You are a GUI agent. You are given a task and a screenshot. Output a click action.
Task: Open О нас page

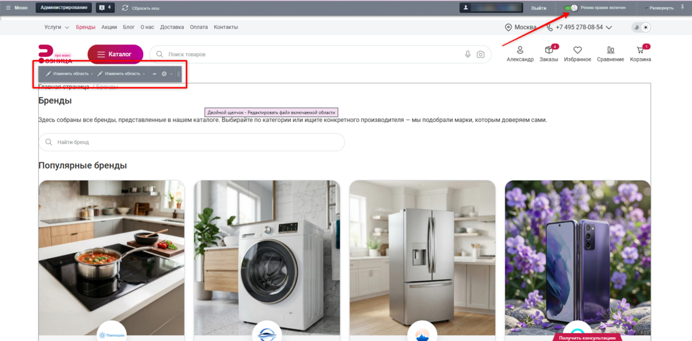148,27
